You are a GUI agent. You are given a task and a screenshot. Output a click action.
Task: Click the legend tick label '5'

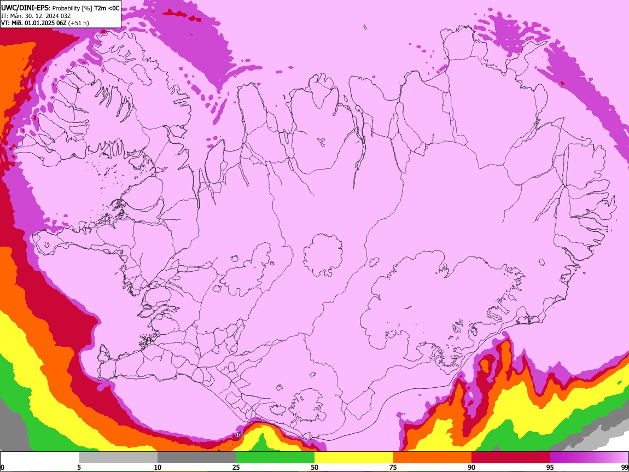click(x=79, y=467)
